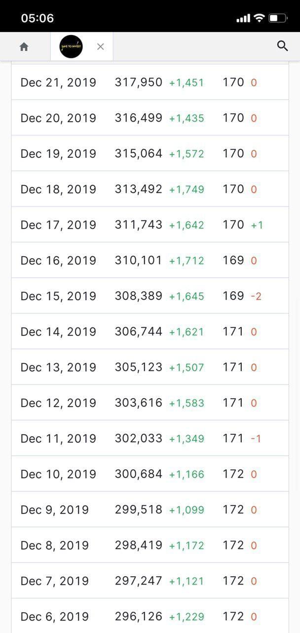The height and width of the screenshot is (633, 300).
Task: Open the search magnifier icon
Action: pyautogui.click(x=282, y=46)
